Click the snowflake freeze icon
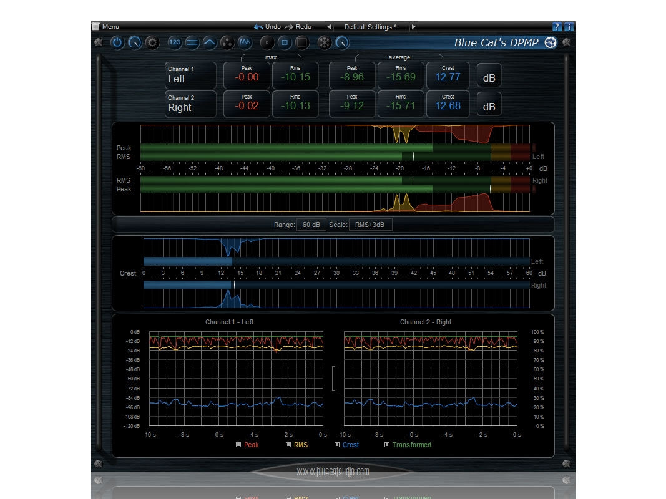 coord(324,42)
